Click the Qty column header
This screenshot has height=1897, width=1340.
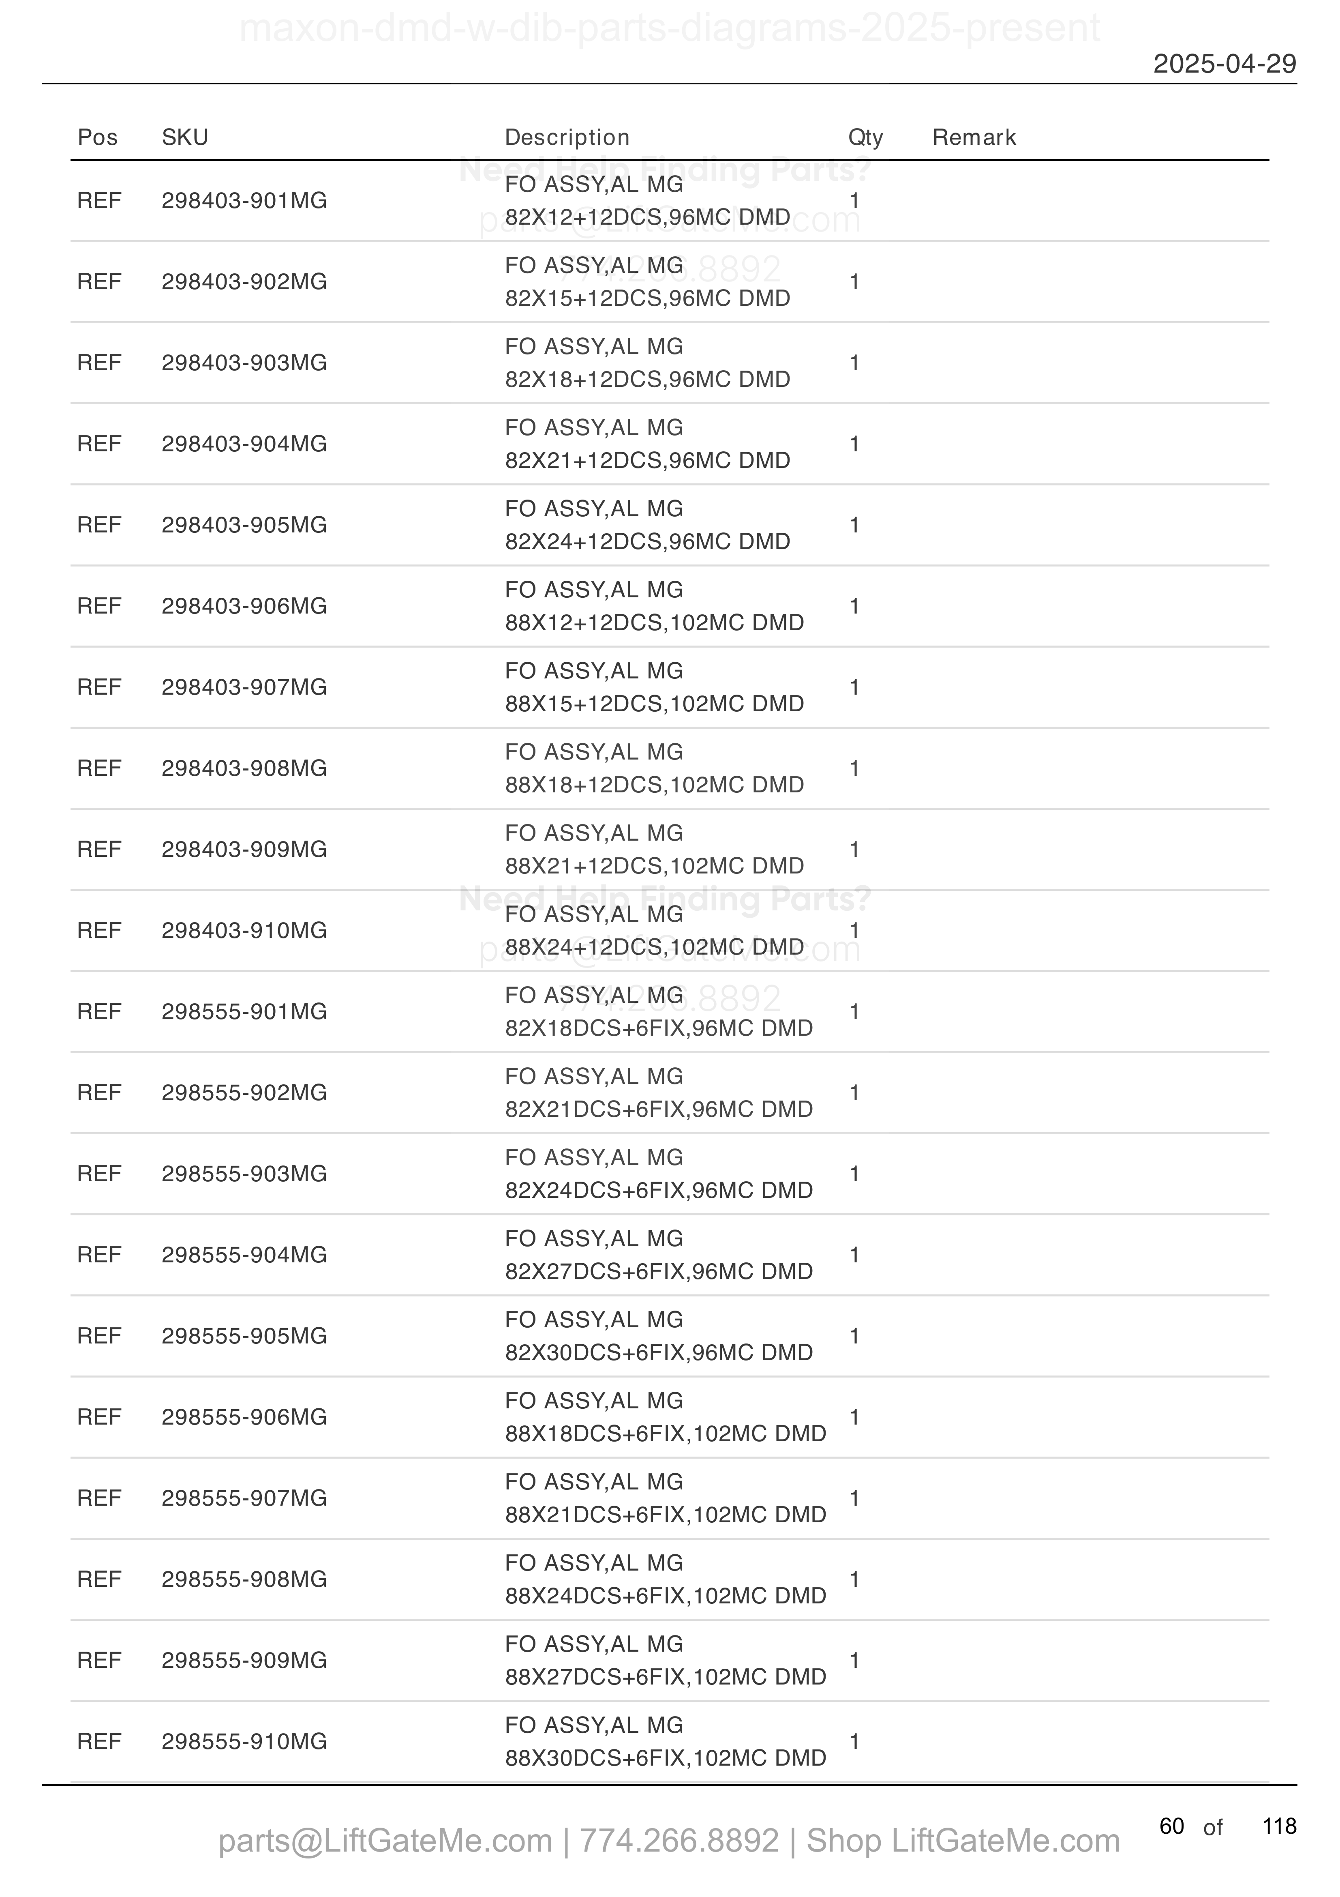(865, 137)
